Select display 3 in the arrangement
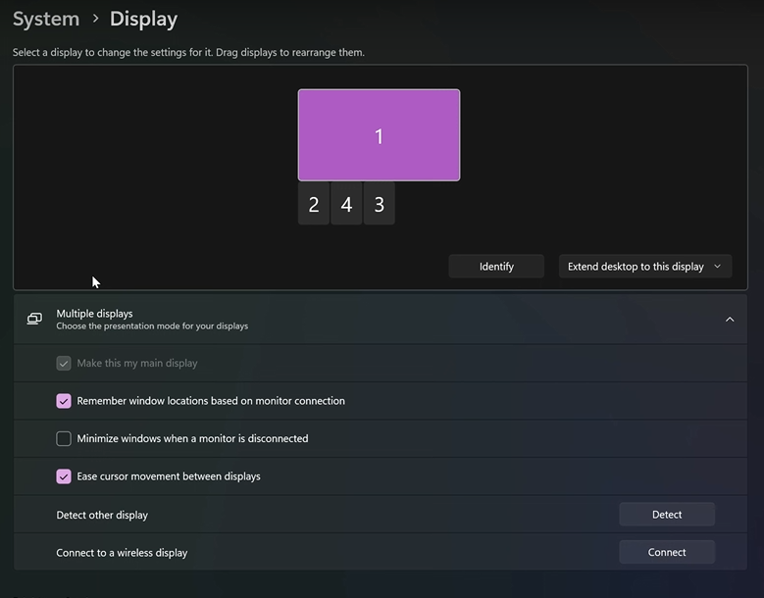This screenshot has height=598, width=764. [x=380, y=204]
